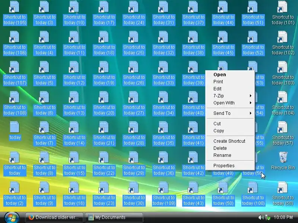Click 'Shortcut to today (58)' icon
Image resolution: width=298 pixels, height=223 pixels.
coord(283,194)
